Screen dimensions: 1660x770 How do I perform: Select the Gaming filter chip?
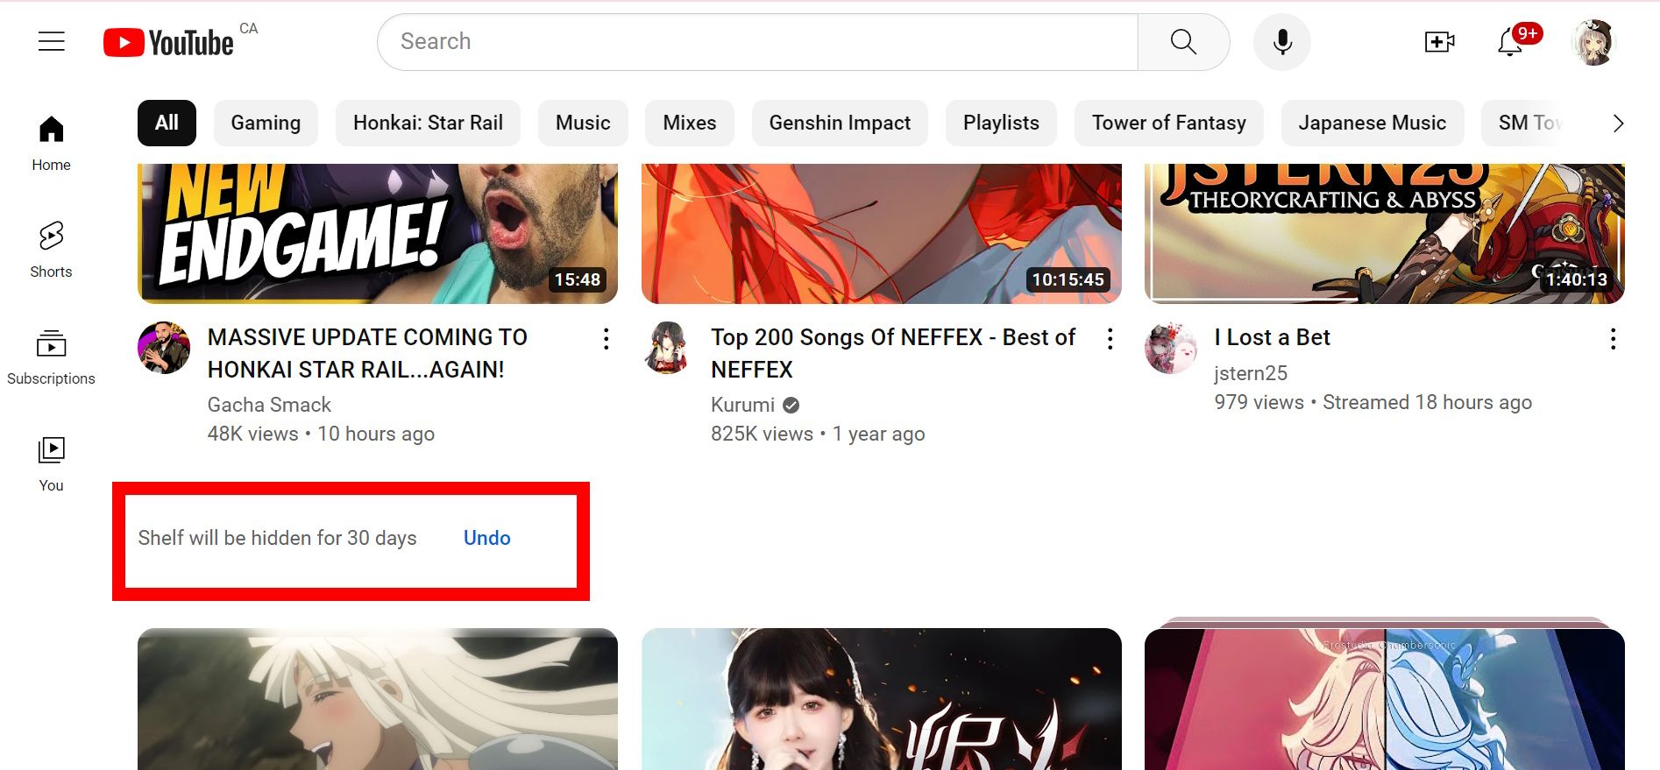click(266, 123)
